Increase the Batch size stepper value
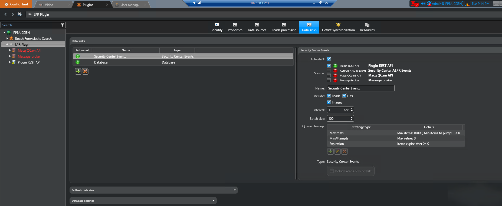The height and width of the screenshot is (206, 502). point(352,117)
